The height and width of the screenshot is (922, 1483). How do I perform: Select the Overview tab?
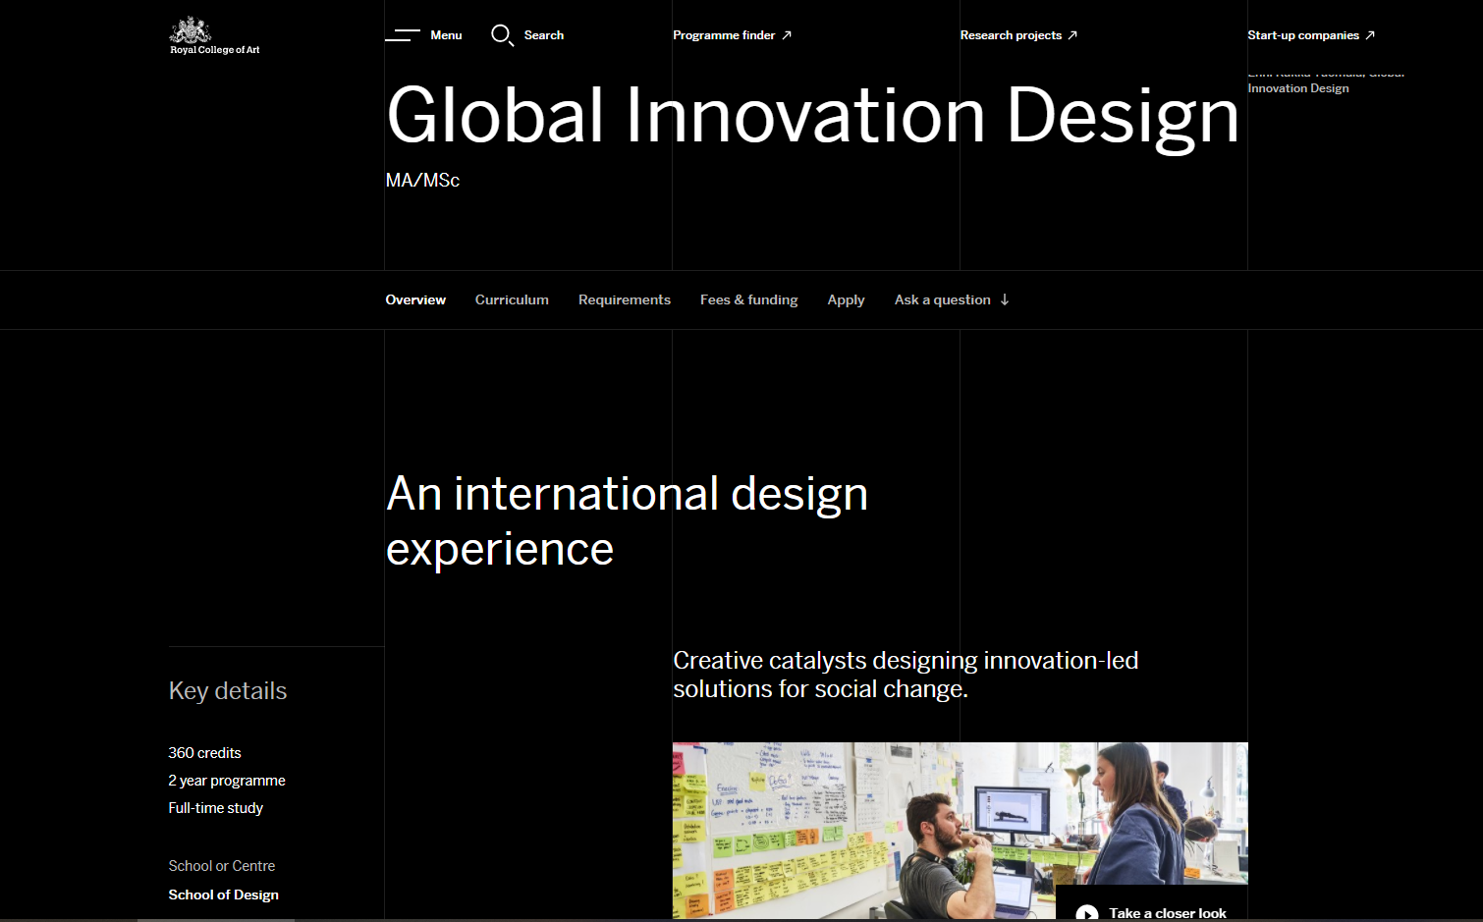(x=415, y=300)
